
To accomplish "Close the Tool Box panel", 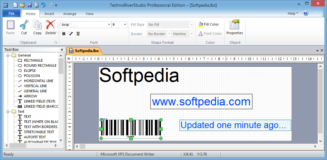I will [x=62, y=50].
